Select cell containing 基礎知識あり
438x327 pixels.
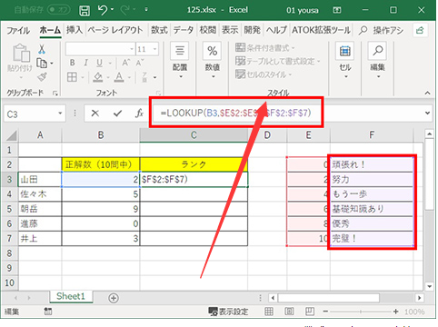tap(372, 209)
